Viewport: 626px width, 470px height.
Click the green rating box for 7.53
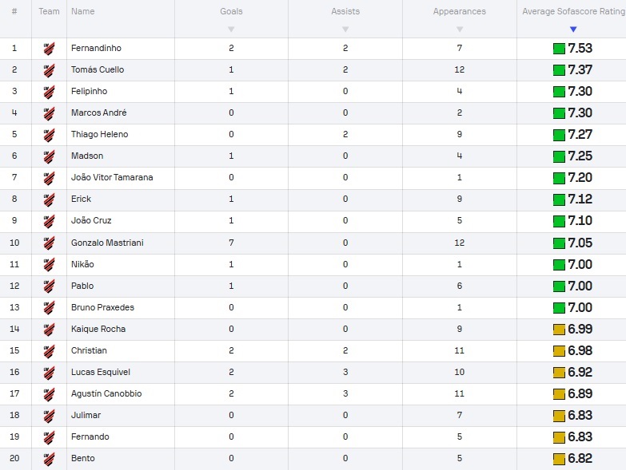pos(559,49)
